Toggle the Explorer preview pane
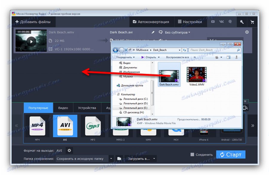Viewport: 269px width, 175px height. tap(229, 57)
